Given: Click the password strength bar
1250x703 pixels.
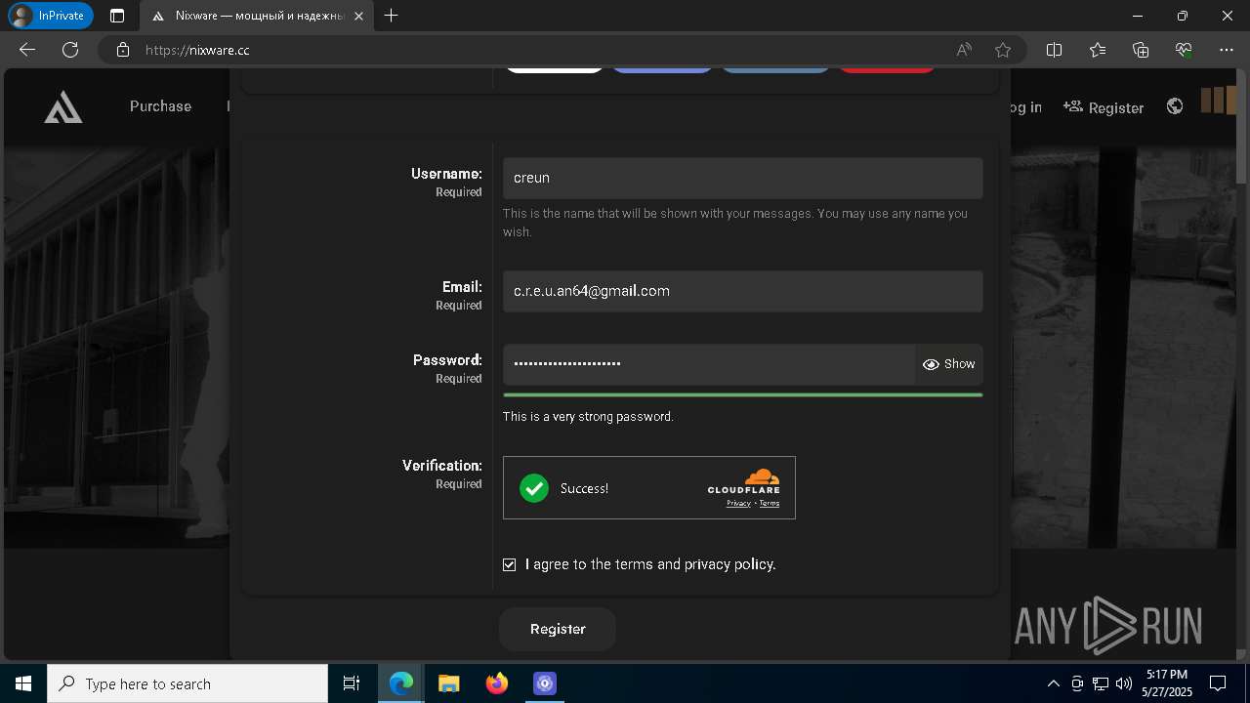Looking at the screenshot, I should click(743, 394).
